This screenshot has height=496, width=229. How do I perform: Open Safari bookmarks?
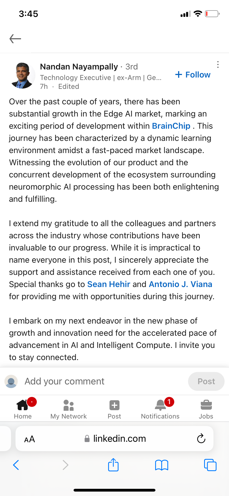tap(162, 465)
